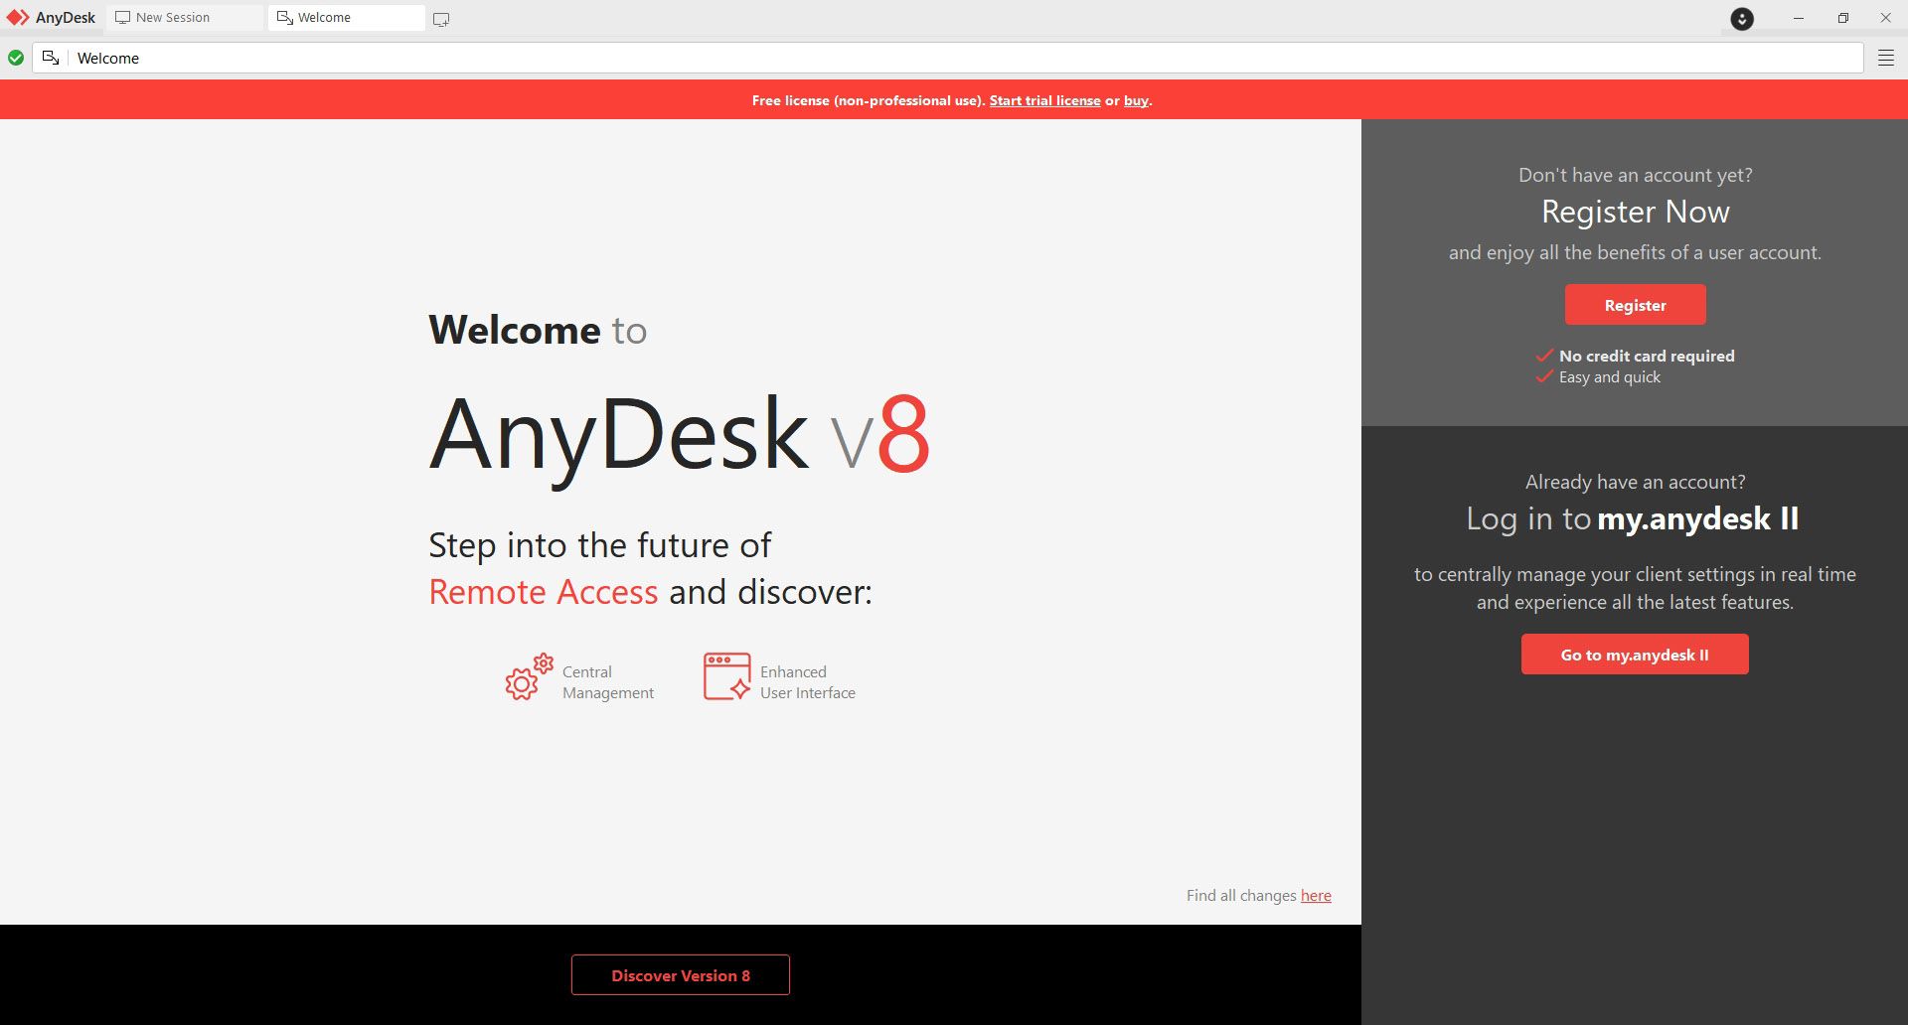Viewport: 1908px width, 1025px height.
Task: Click the Enhanced User Interface window icon
Action: (726, 676)
